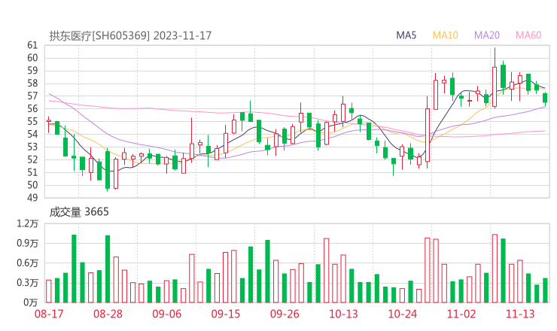The image size is (557, 331).
Task: Select the 08-28 date label
Action: [x=108, y=314]
